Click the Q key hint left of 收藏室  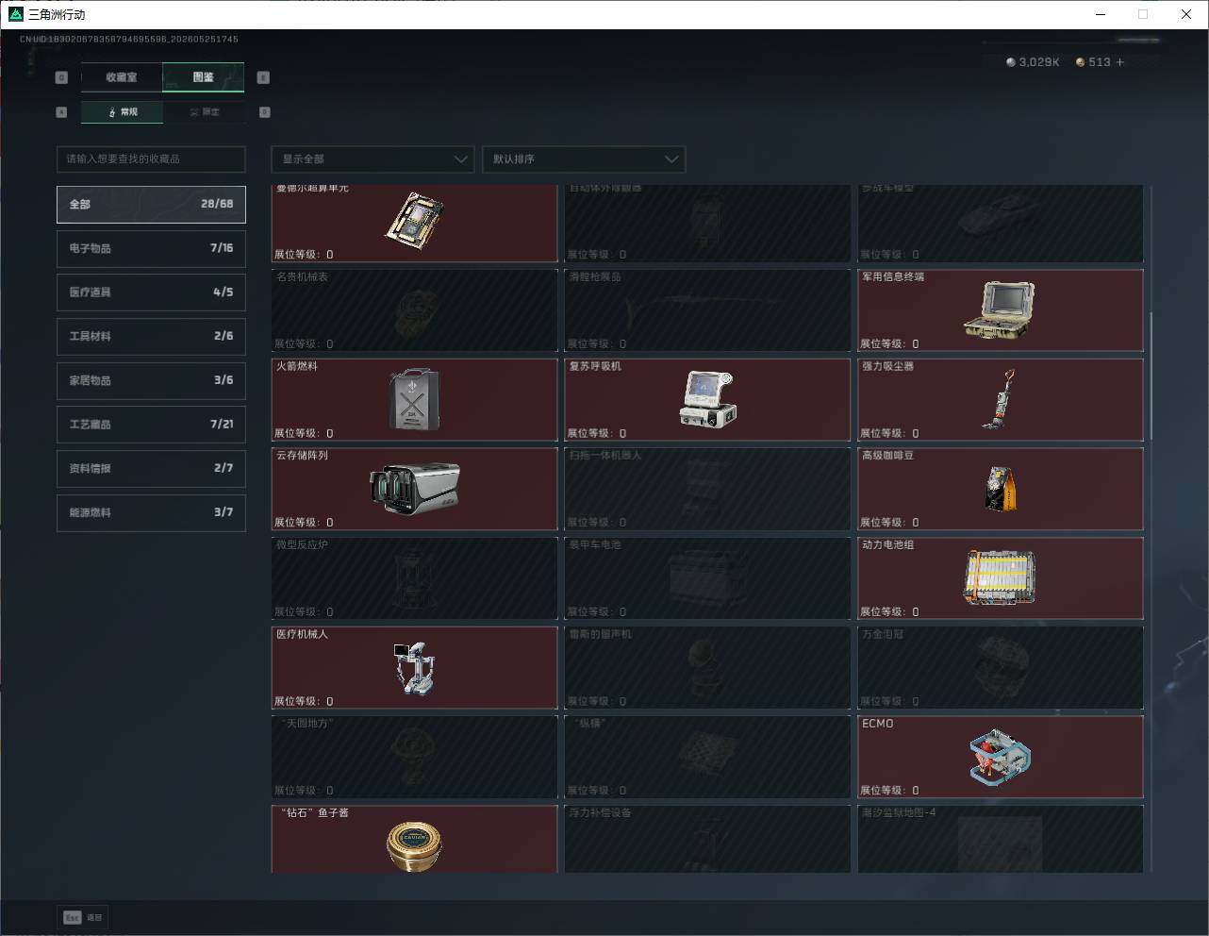[61, 77]
